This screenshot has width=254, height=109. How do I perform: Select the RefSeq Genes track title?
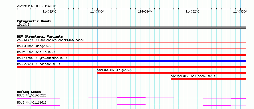pyautogui.click(x=29, y=92)
